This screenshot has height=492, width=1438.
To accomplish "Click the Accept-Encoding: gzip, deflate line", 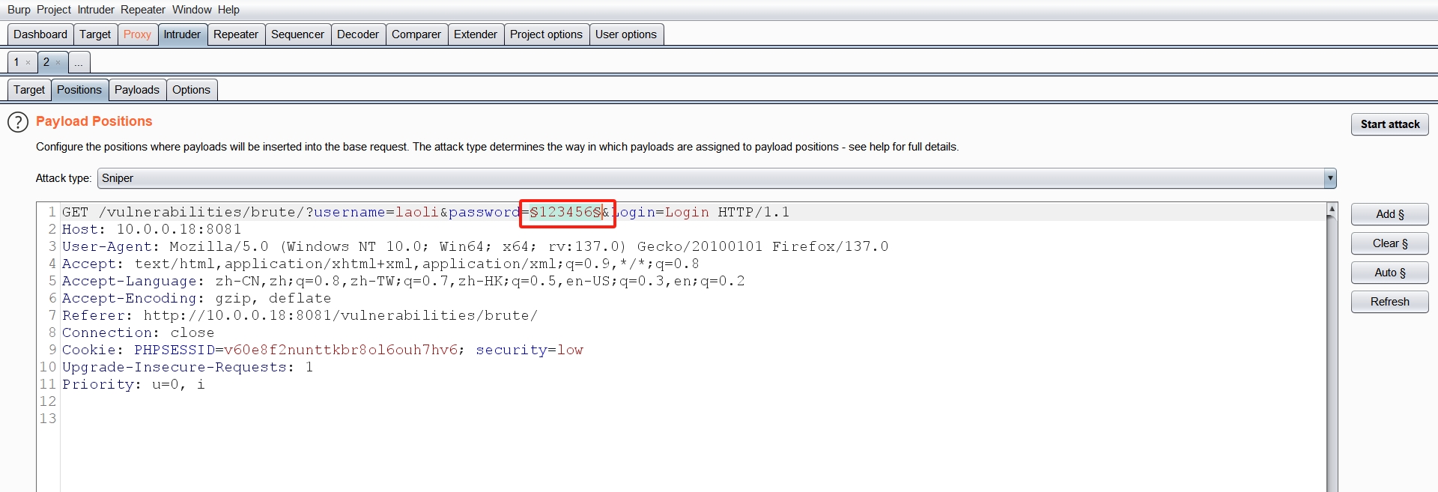I will [197, 299].
